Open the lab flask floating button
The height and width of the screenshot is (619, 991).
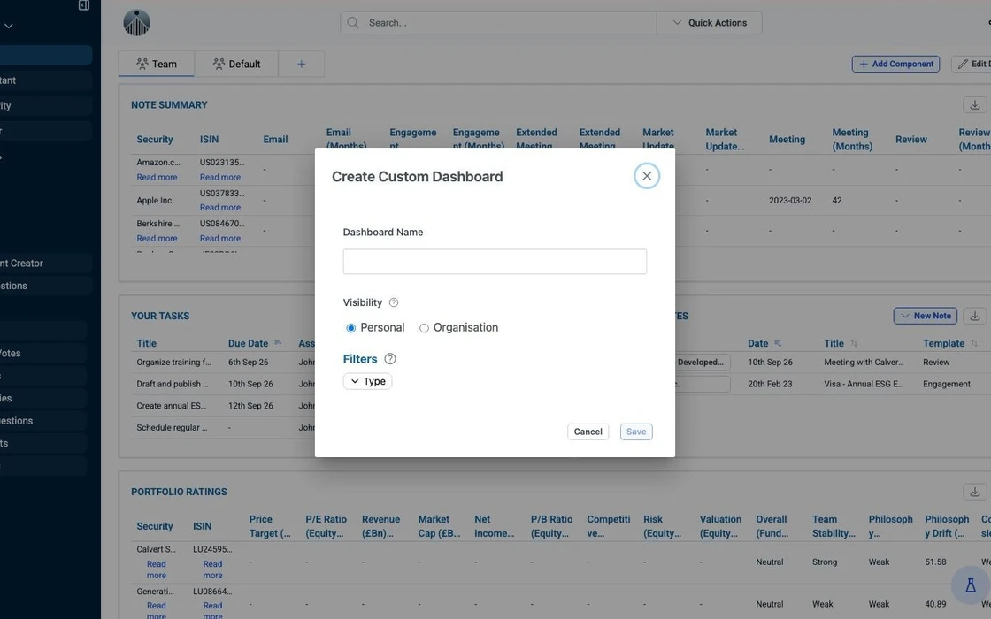tap(970, 585)
